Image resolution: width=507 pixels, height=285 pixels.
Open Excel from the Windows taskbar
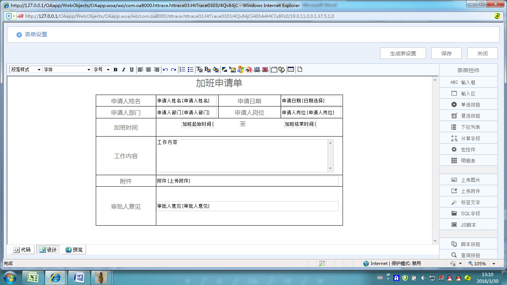tap(33, 277)
